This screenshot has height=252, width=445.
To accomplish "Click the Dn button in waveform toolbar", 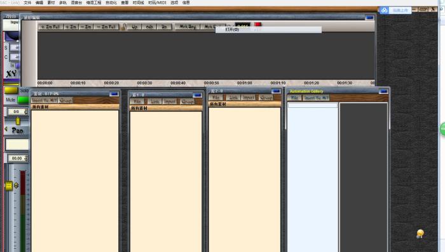I will (x=164, y=27).
